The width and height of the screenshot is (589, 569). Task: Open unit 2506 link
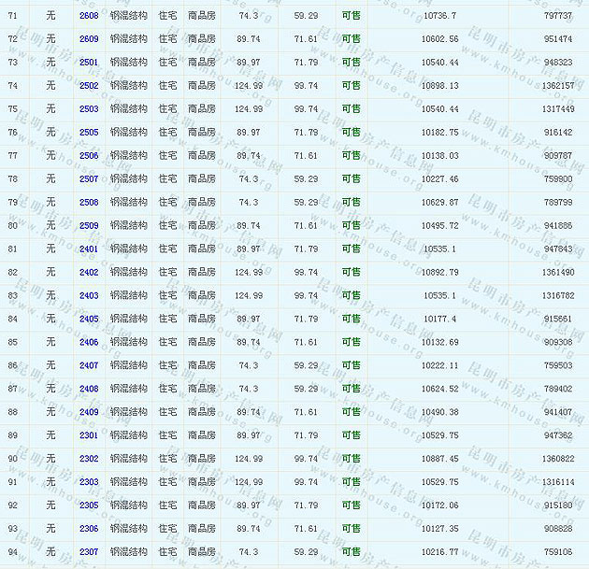click(89, 156)
